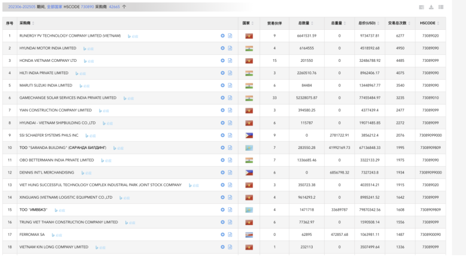Click the Bing search icon beside Hilti India
466x261 pixels.
click(x=80, y=73)
